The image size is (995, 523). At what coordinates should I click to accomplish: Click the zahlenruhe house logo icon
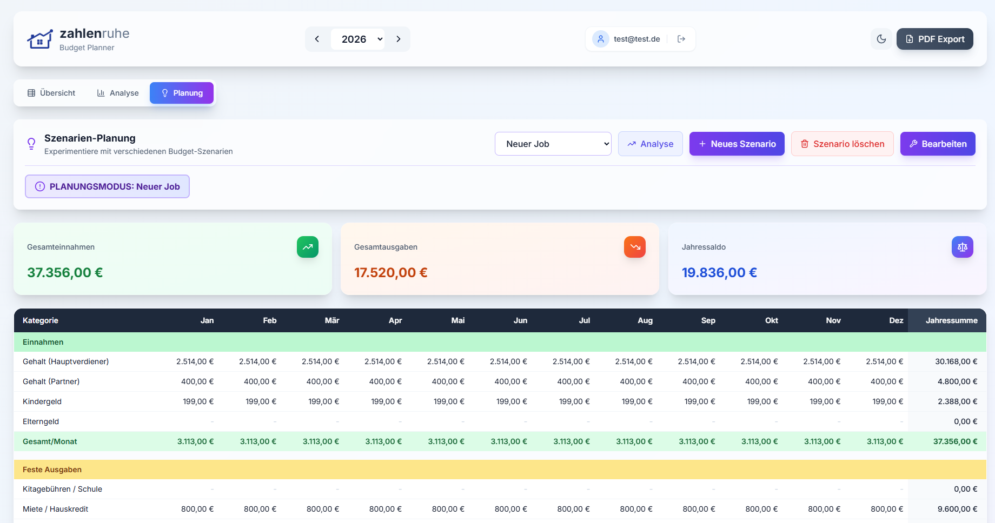pos(40,39)
